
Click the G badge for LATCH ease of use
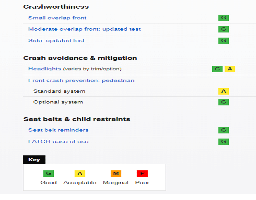click(x=223, y=142)
